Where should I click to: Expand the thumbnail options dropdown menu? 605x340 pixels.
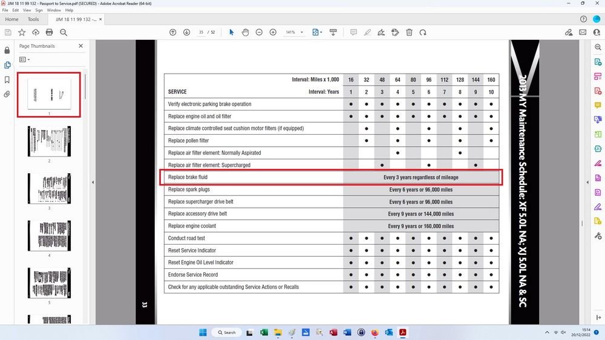(24, 60)
